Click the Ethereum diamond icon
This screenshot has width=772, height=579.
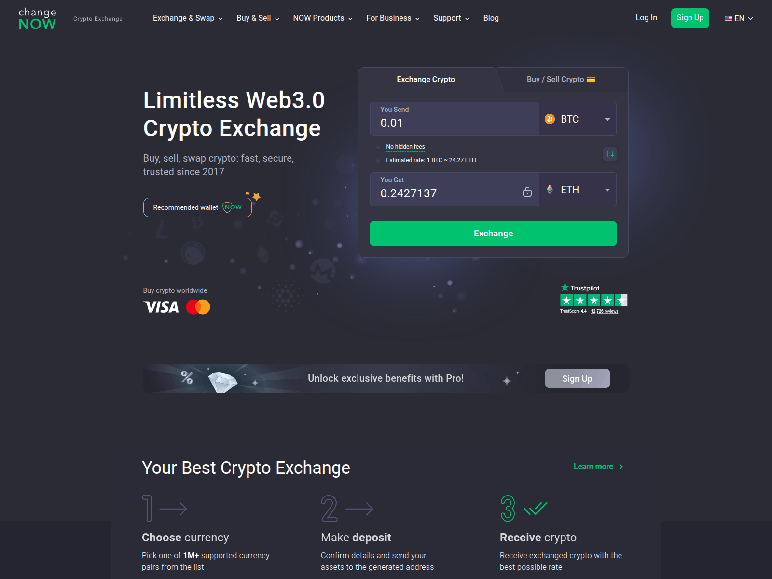click(550, 190)
